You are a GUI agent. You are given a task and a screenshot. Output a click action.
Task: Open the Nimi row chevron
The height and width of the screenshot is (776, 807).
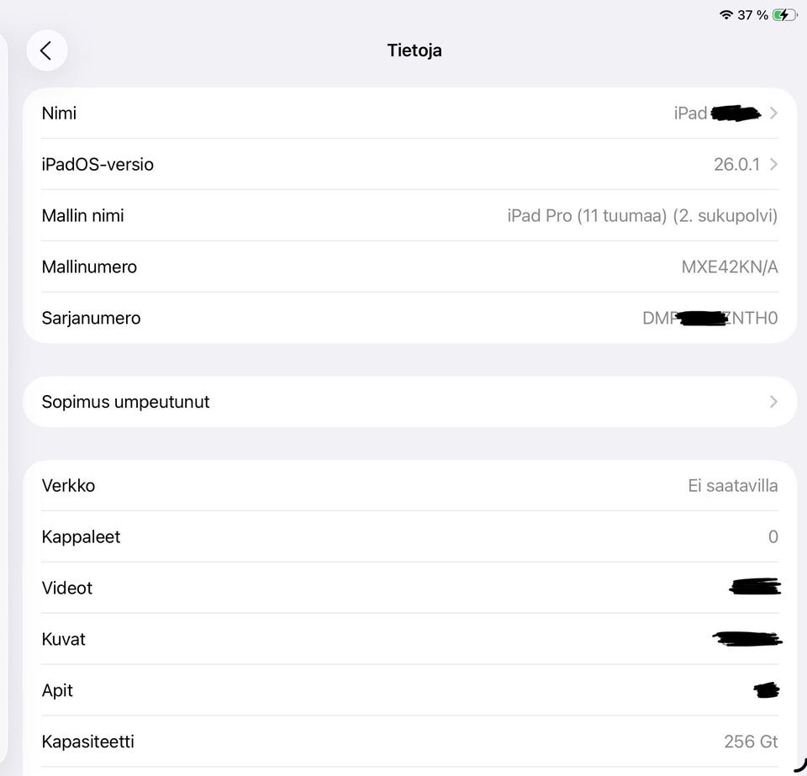(773, 113)
